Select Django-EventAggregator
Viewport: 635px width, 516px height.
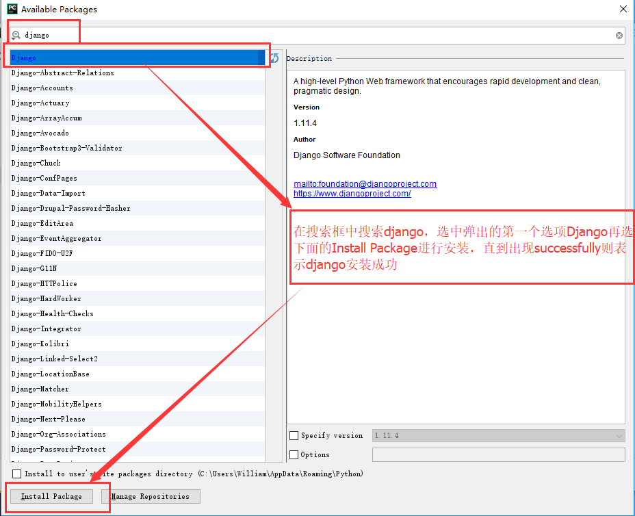[x=138, y=239]
